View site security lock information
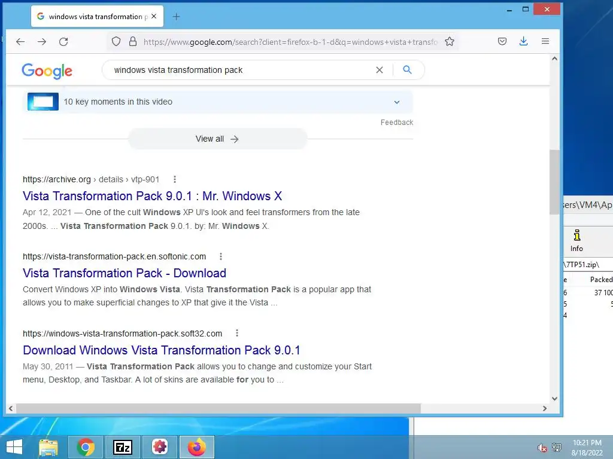613x459 pixels. [133, 41]
